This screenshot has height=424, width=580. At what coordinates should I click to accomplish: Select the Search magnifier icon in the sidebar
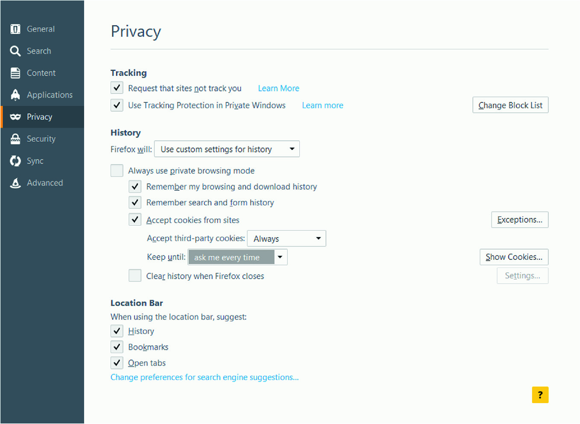(x=15, y=51)
